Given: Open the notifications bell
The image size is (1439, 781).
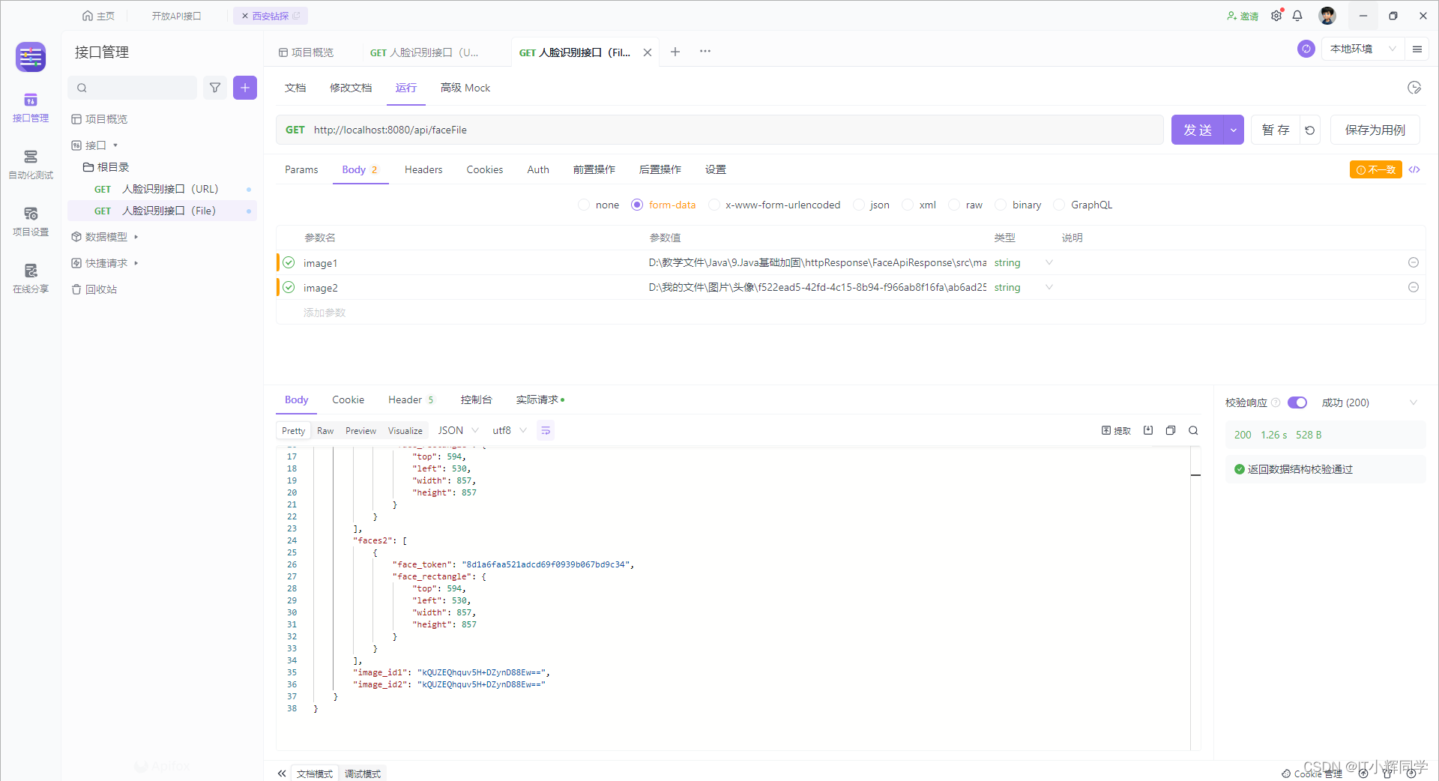Looking at the screenshot, I should pos(1297,16).
